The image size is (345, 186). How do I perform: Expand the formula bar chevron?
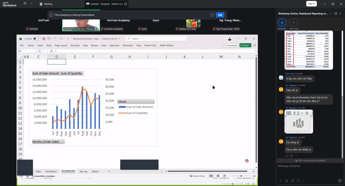(255, 51)
